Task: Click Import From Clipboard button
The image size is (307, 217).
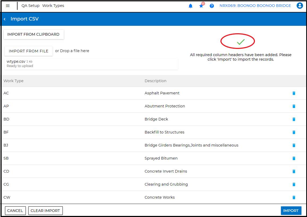Action: (33, 34)
